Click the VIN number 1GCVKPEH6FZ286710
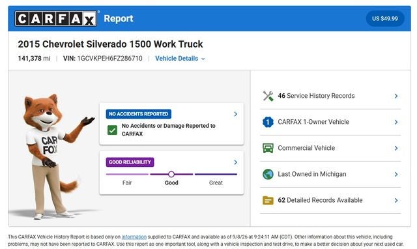 [109, 59]
